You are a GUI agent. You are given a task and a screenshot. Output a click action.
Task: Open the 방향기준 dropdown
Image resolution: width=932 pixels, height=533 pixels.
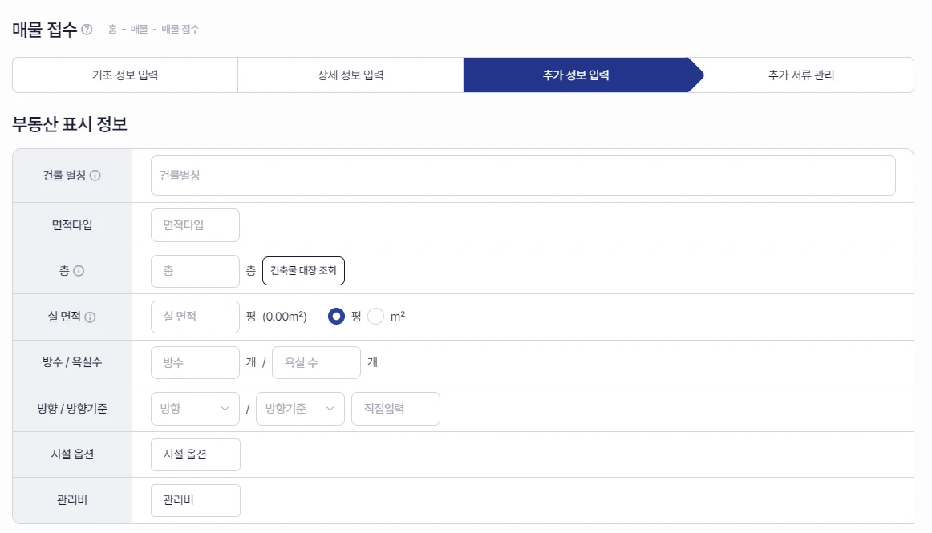tap(300, 409)
